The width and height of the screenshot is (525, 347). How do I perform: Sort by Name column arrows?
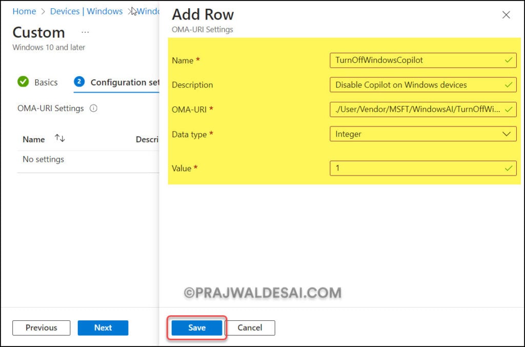point(60,138)
